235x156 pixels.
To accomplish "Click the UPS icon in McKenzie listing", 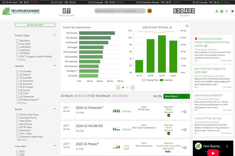I will pos(169,115).
